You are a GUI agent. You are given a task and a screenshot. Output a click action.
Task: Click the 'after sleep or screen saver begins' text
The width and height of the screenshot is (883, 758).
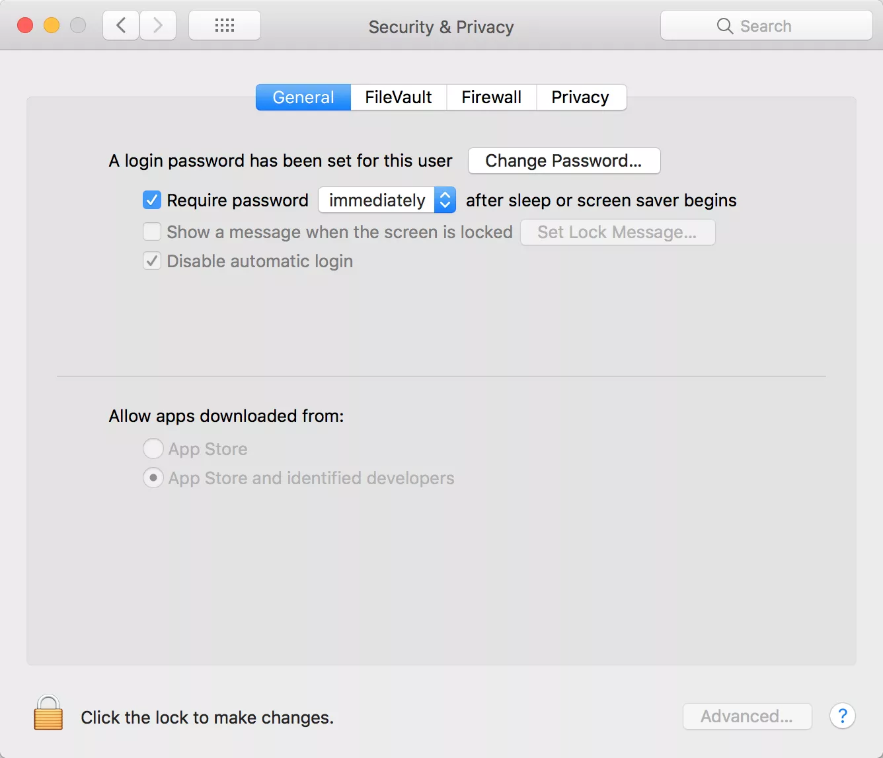pos(601,200)
